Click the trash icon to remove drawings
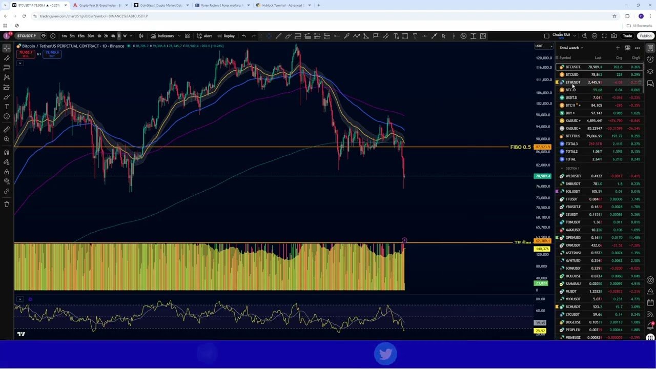 click(7, 204)
